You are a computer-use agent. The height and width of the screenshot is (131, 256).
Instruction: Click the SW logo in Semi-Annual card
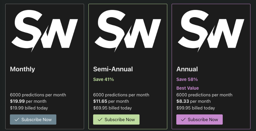pos(128,31)
